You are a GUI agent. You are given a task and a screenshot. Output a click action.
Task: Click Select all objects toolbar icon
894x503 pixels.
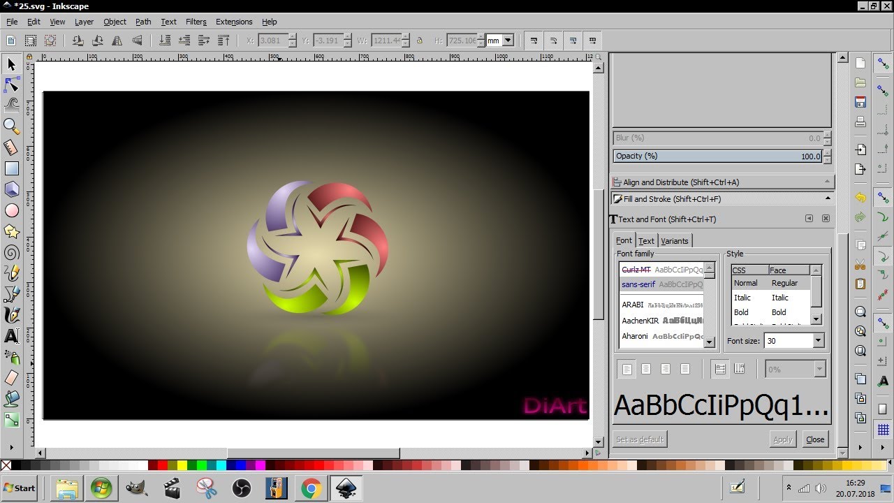point(10,41)
